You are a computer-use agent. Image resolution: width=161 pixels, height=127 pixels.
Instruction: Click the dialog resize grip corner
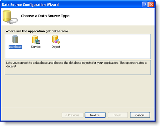pyautogui.click(x=153, y=119)
